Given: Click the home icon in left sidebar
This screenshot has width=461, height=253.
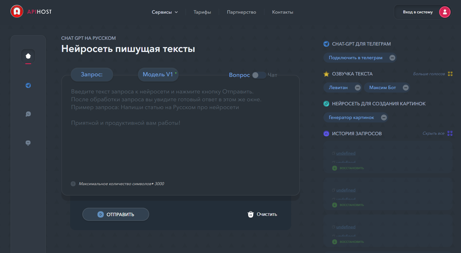Looking at the screenshot, I should (28, 56).
